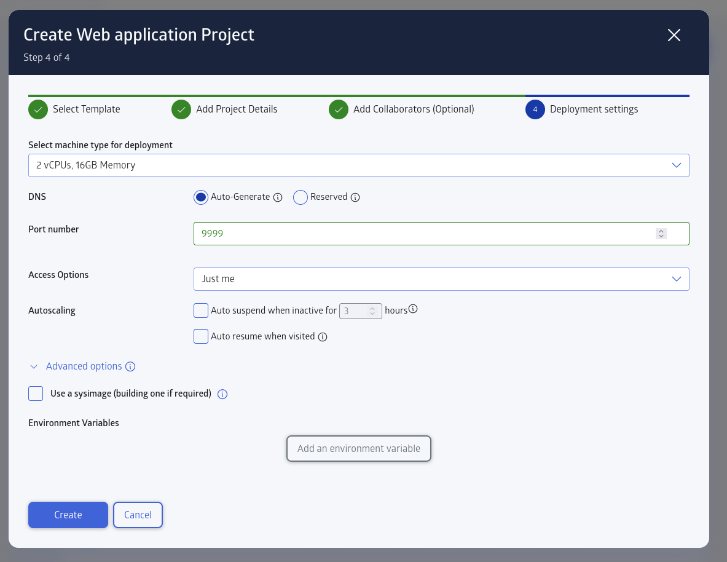The height and width of the screenshot is (562, 727).
Task: Enable Auto resume when visited checkbox
Action: click(201, 336)
